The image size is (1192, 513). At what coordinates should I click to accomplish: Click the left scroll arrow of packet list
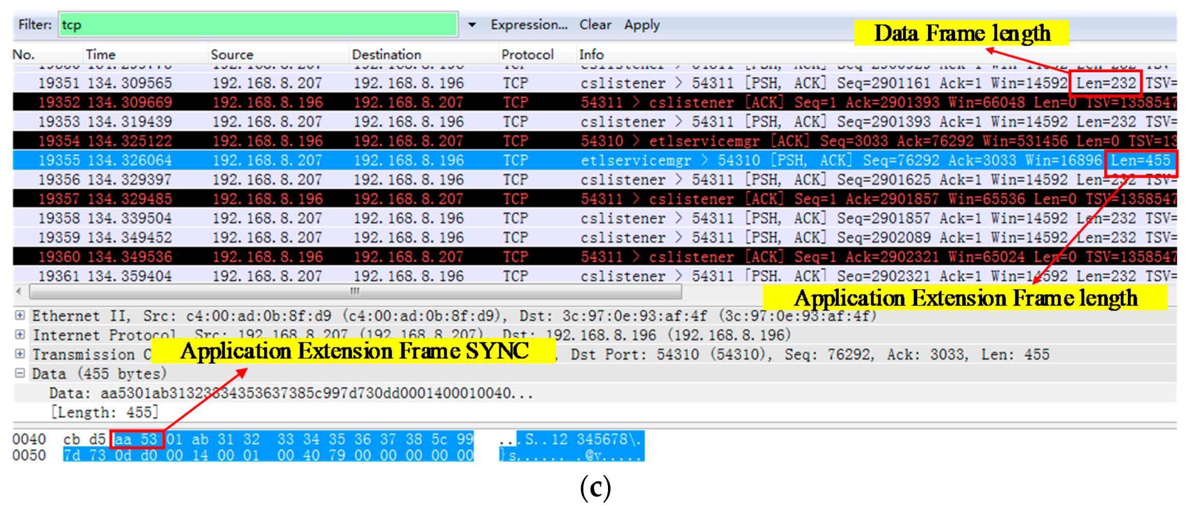[x=19, y=292]
